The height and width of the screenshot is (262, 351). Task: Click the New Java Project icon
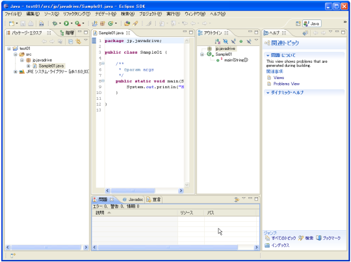[95, 23]
